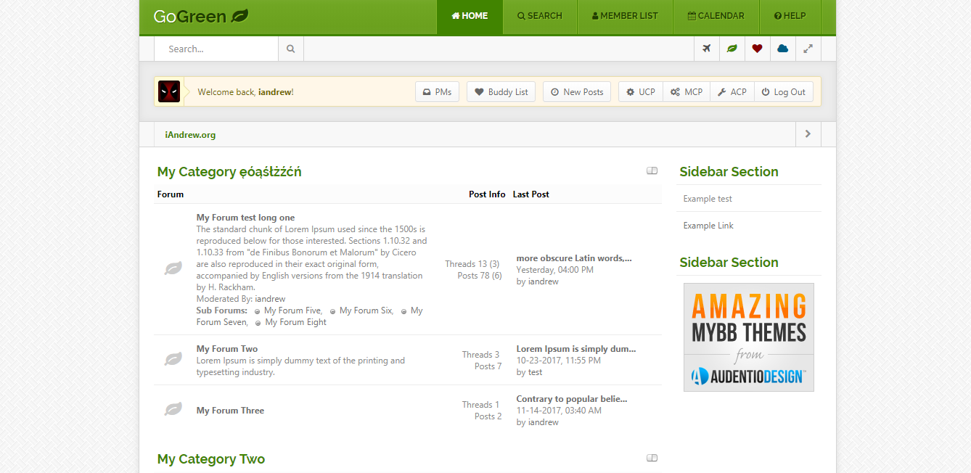
Task: Select the red heart theme icon
Action: pos(758,49)
